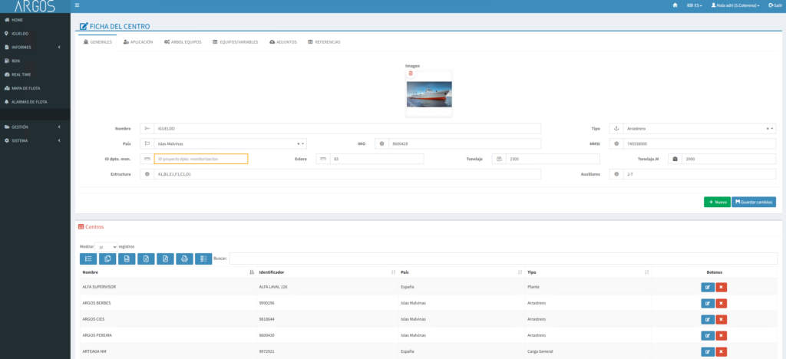Click the ID dpto. mon. input field
Viewport: 786px width, 359px height.
[200, 159]
